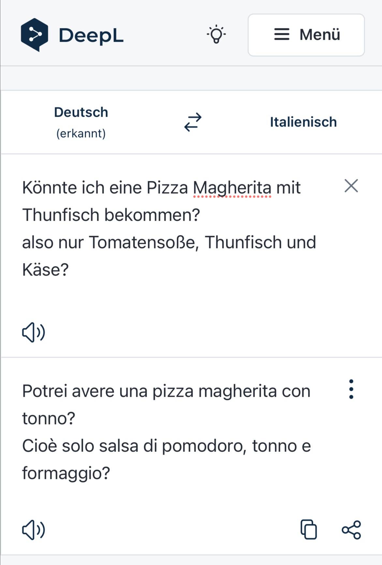Play Italian translation audio
This screenshot has width=382, height=565.
pyautogui.click(x=33, y=530)
